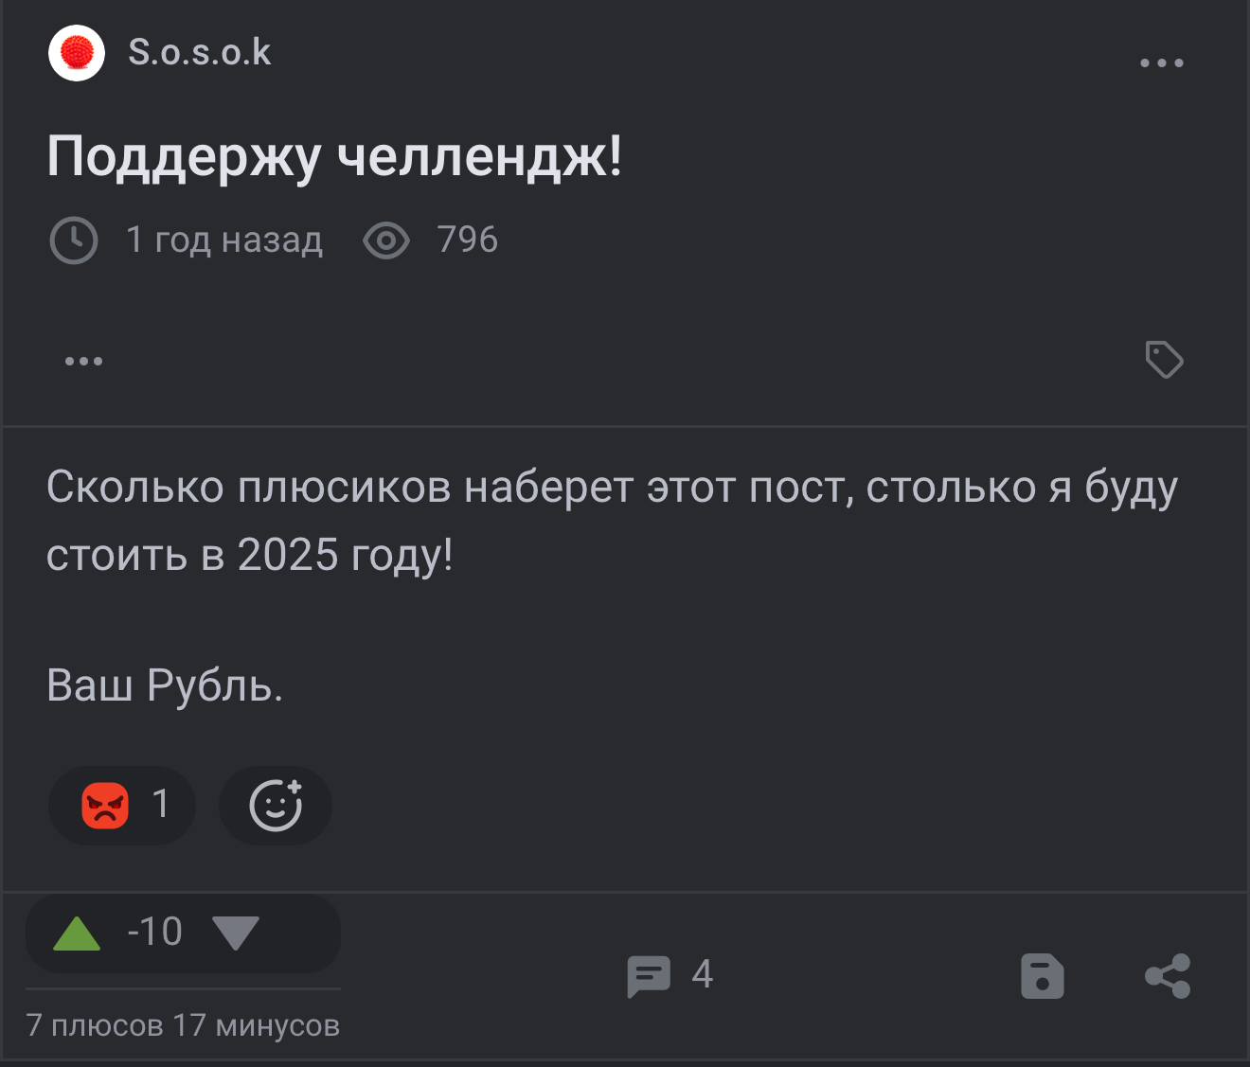Open the post options three-dot menu

pyautogui.click(x=1161, y=63)
